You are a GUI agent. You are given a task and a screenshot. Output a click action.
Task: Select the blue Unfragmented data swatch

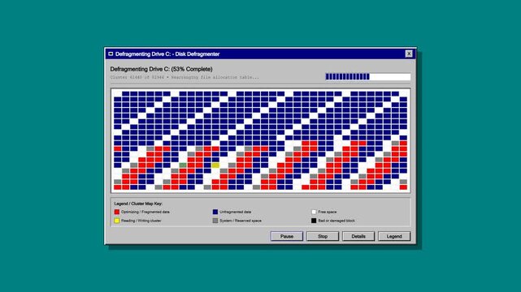tap(215, 212)
